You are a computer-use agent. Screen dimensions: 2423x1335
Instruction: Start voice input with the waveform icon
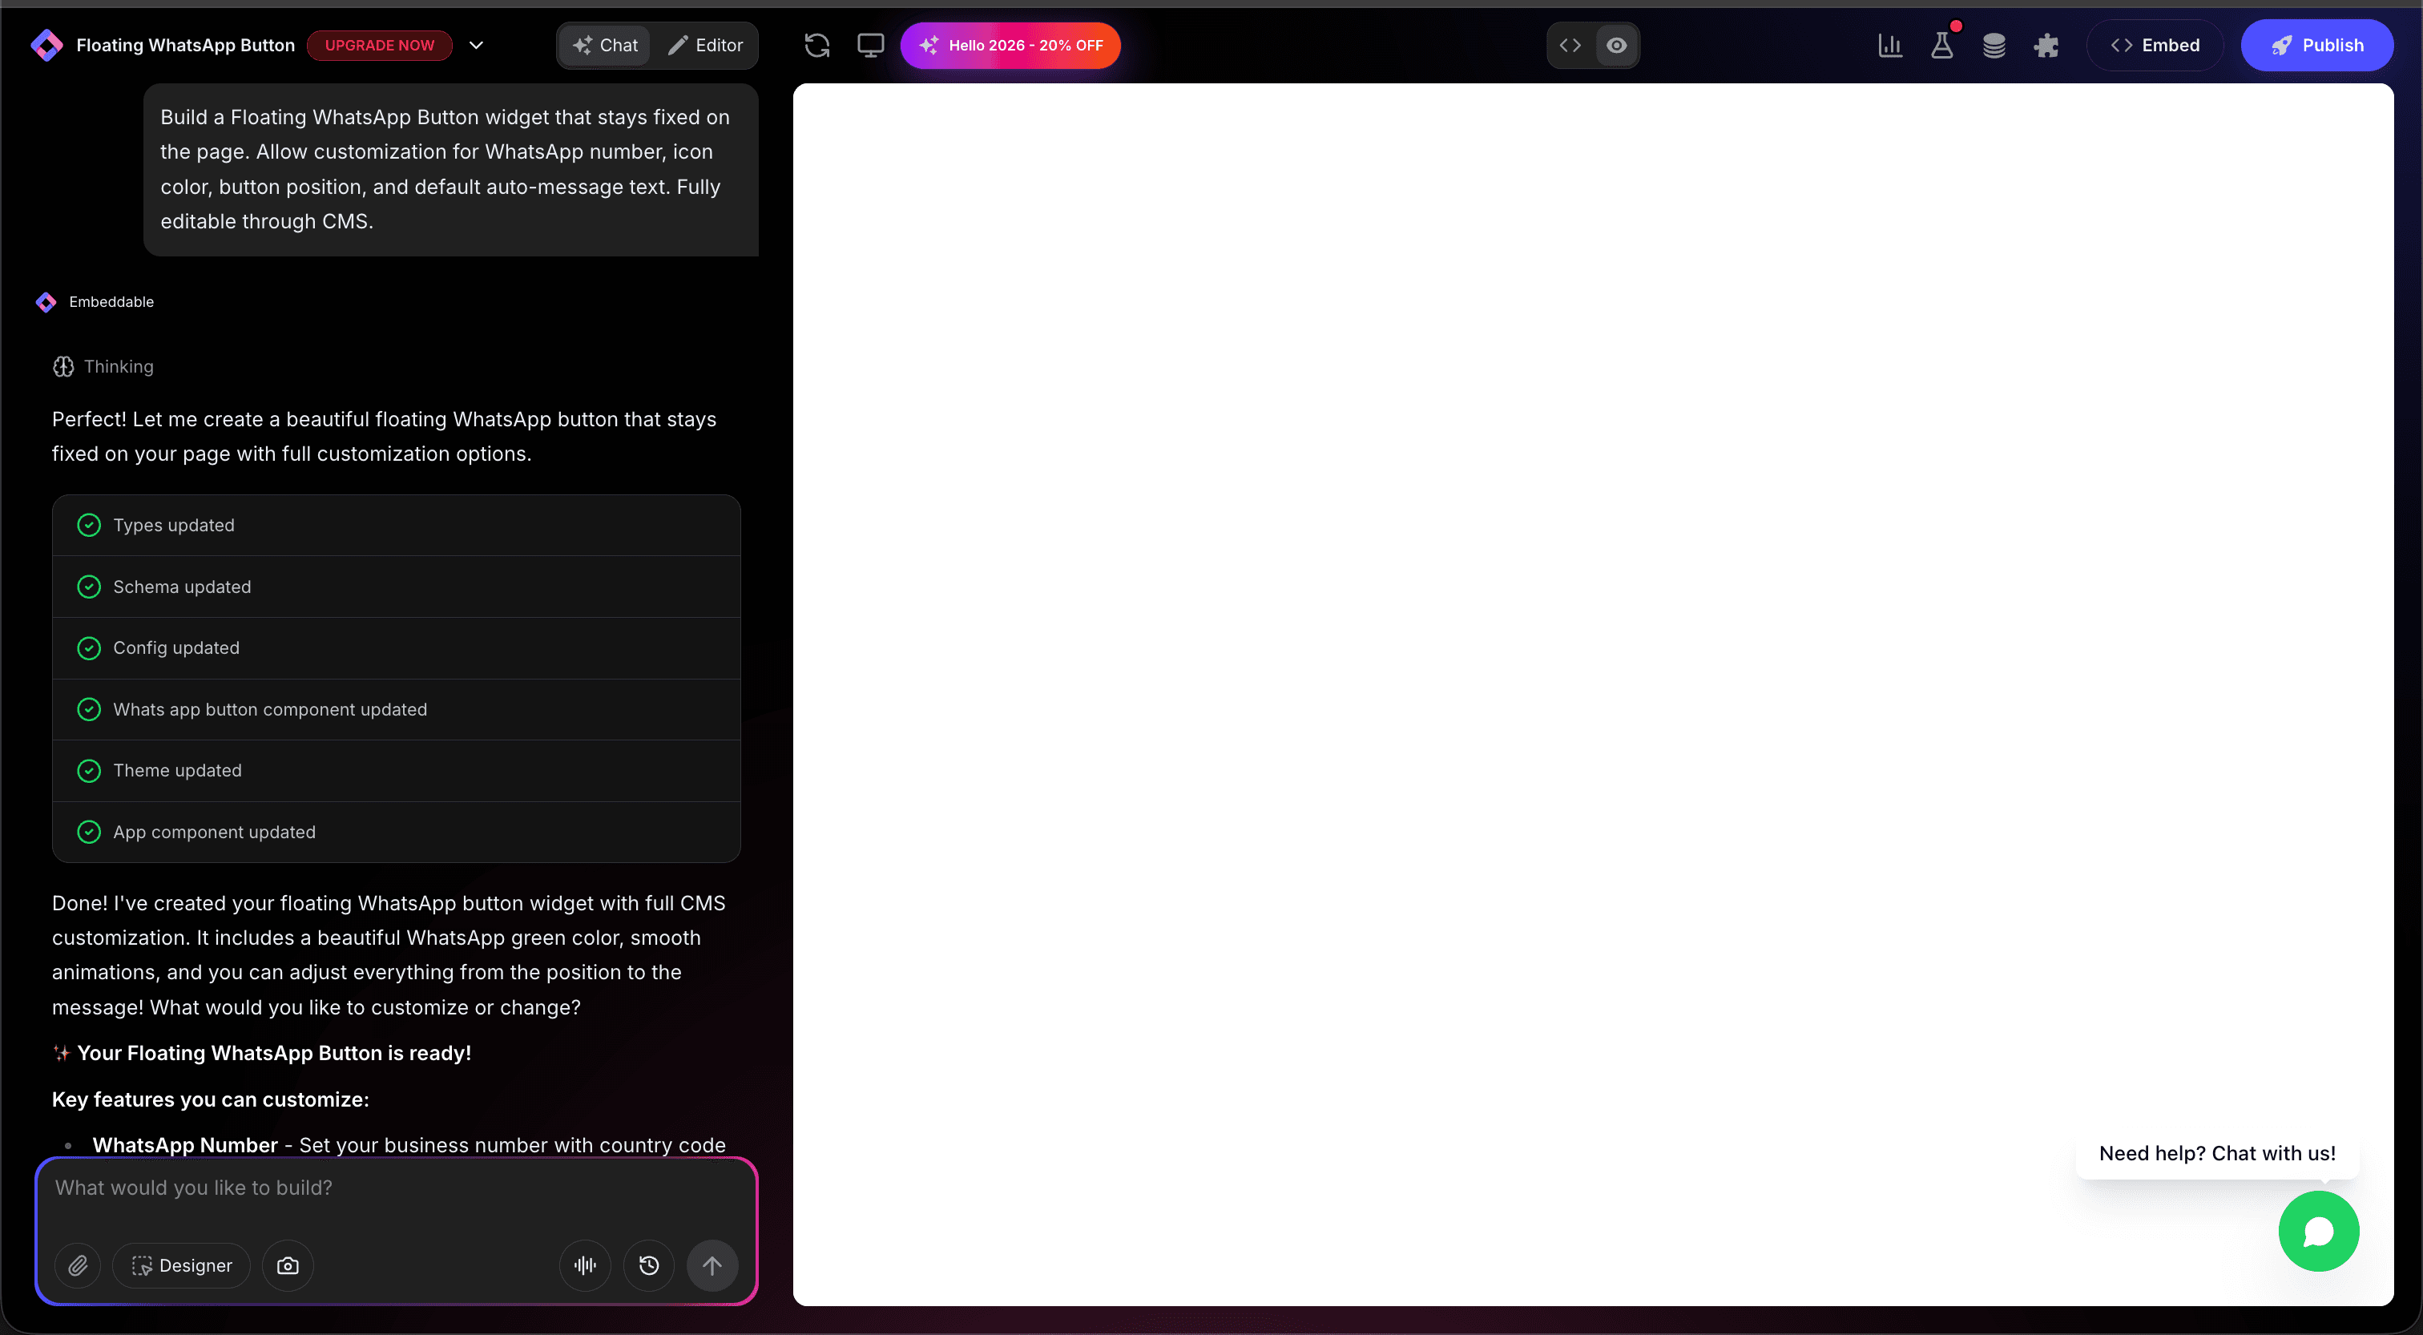pos(584,1265)
